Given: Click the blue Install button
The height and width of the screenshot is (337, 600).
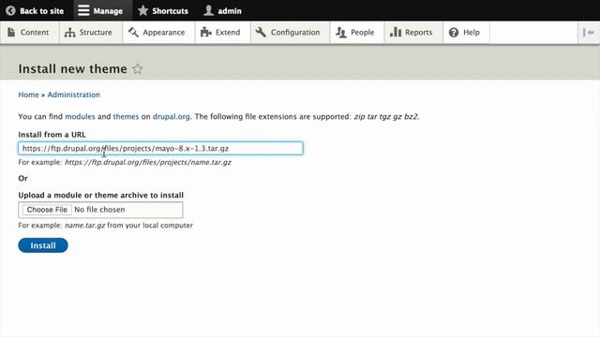Looking at the screenshot, I should pyautogui.click(x=43, y=245).
